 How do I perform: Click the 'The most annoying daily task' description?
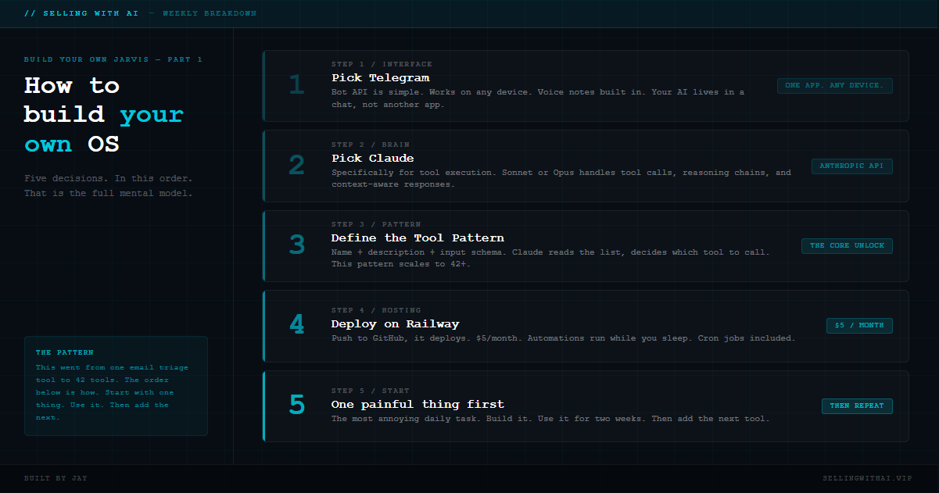[x=550, y=419]
